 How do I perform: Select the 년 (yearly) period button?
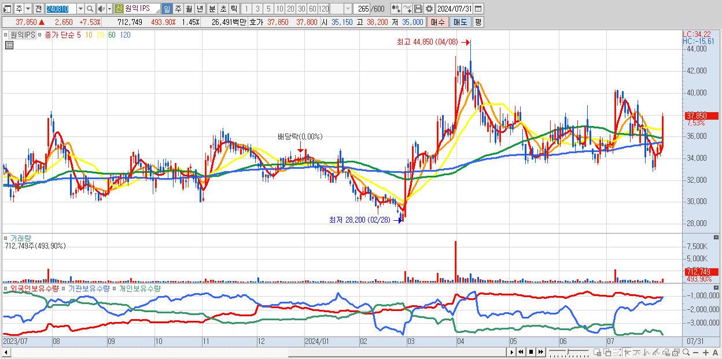click(x=200, y=9)
